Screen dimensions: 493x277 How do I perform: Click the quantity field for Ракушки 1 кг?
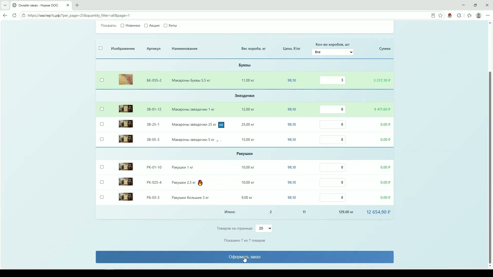pos(332,167)
